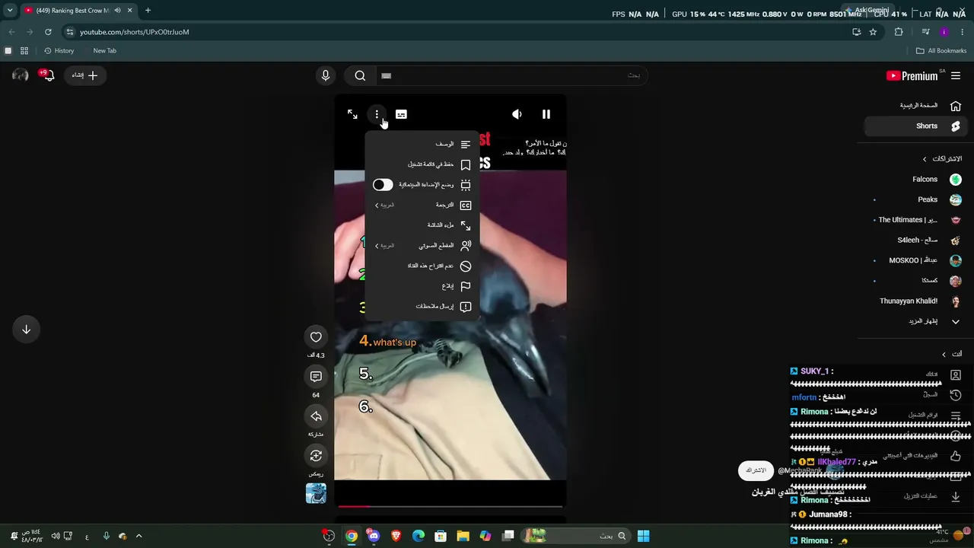Bookmark this page with the star icon

coord(873,32)
